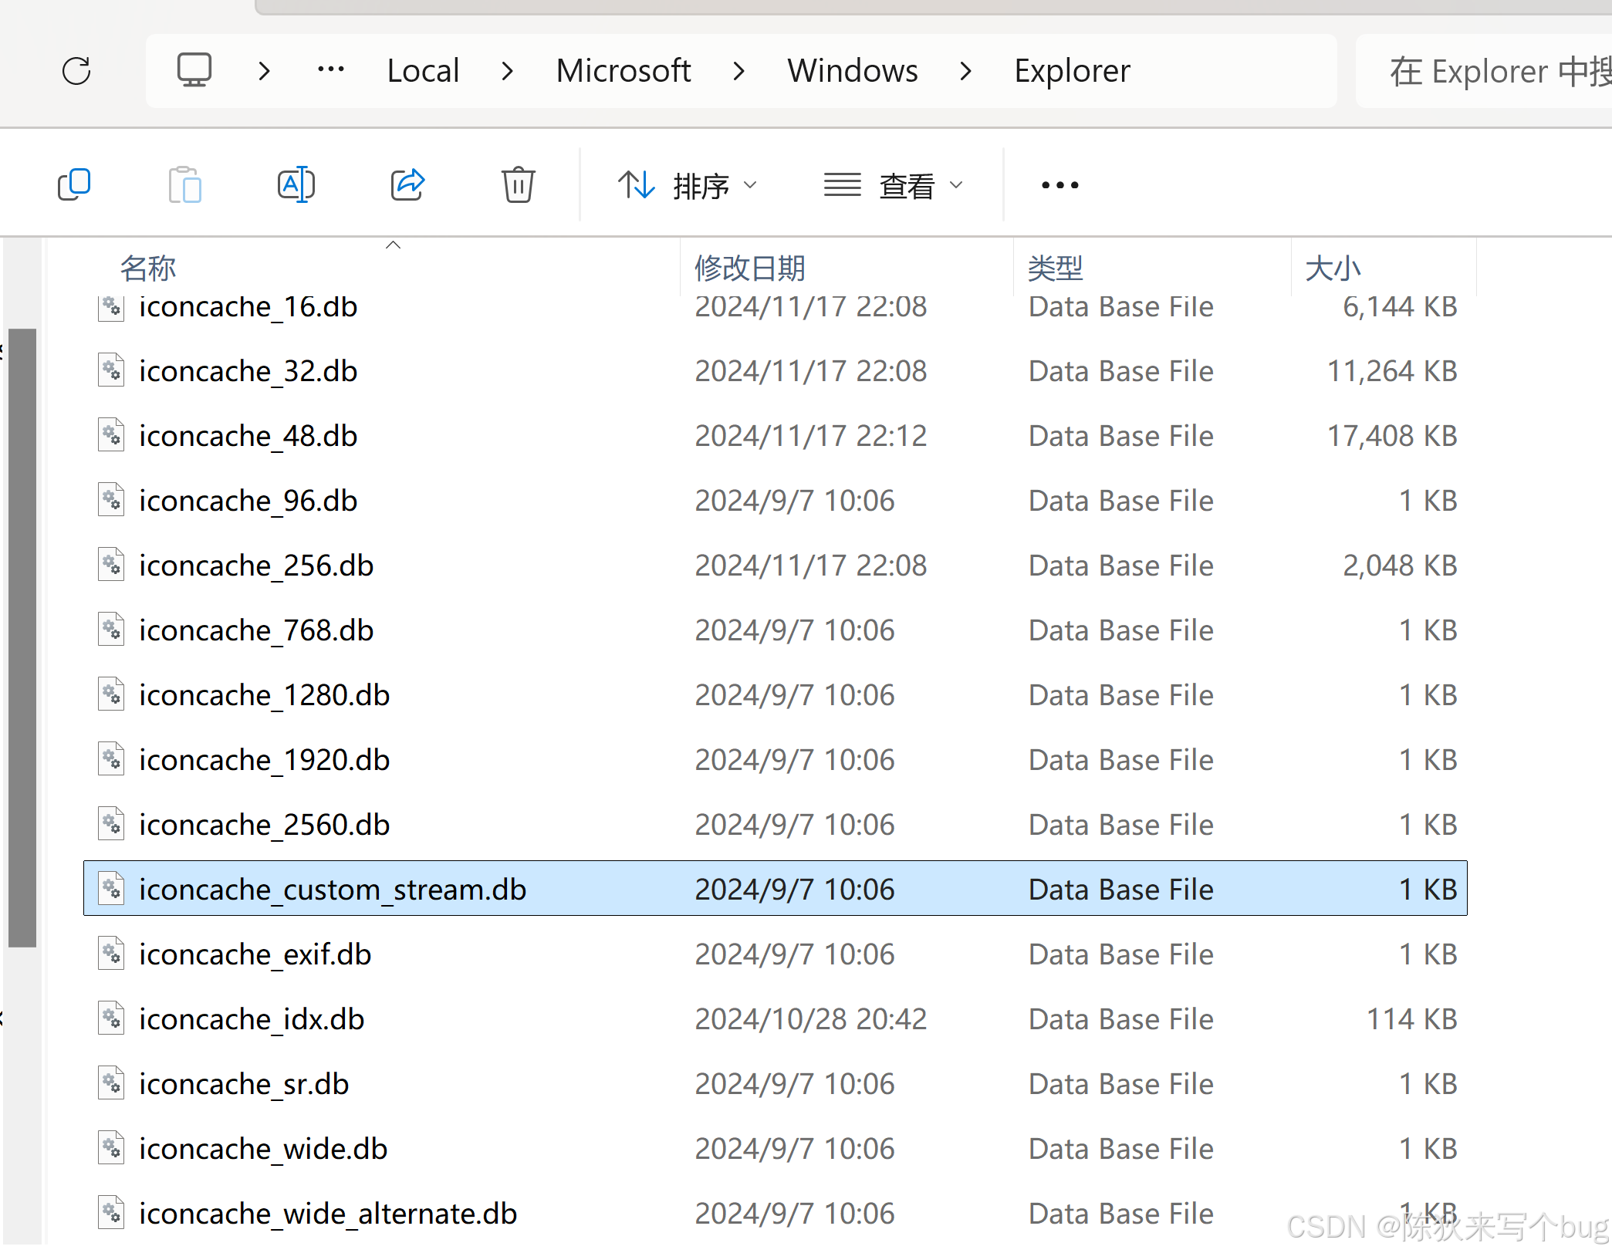Select file iconcache_idx.db
Image resolution: width=1612 pixels, height=1253 pixels.
click(252, 1019)
